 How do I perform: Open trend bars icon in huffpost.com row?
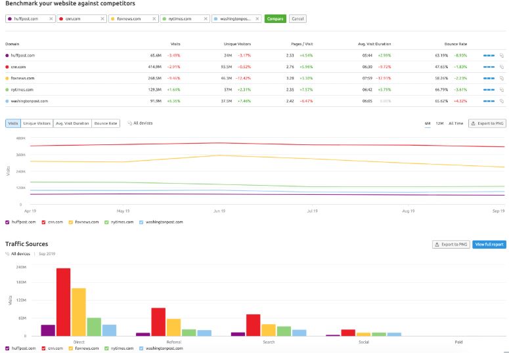tap(489, 56)
